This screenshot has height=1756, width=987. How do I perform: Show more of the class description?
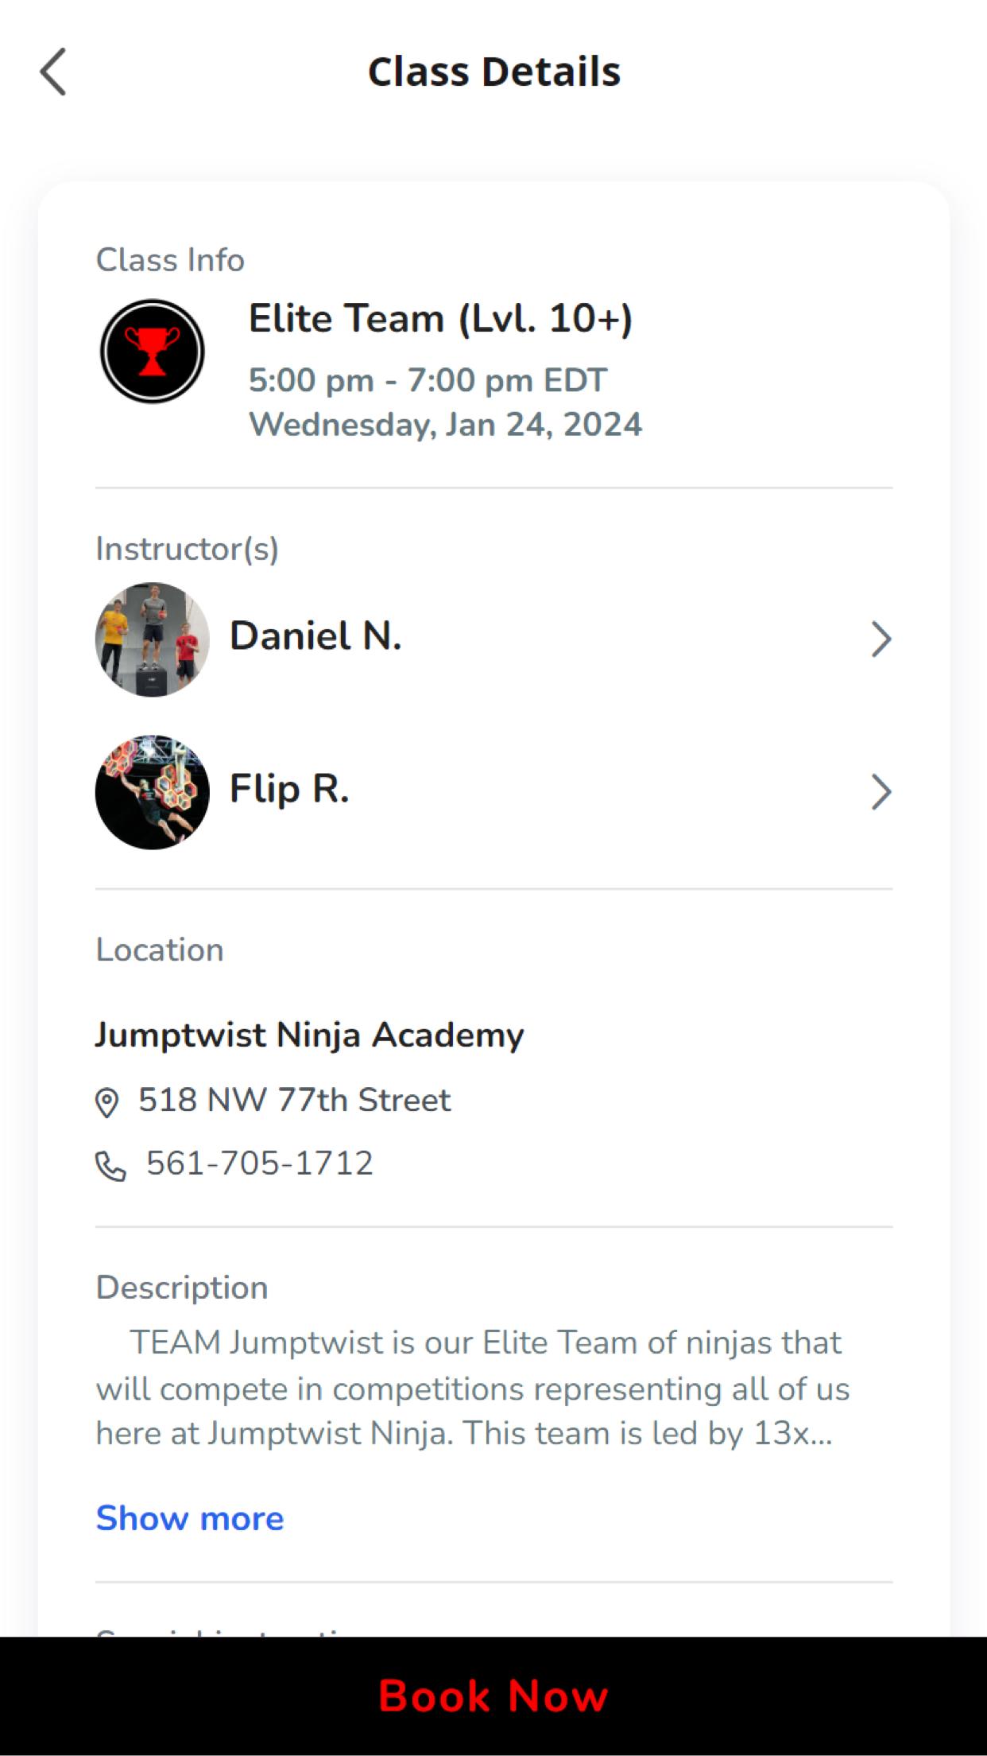click(x=190, y=1518)
